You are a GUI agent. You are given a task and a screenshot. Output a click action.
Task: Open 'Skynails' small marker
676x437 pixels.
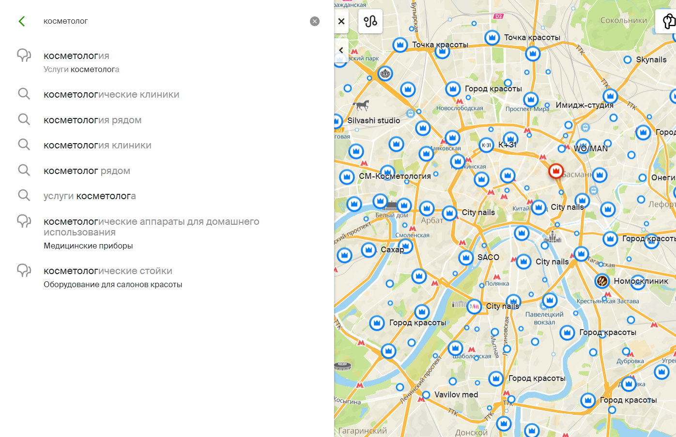(x=628, y=59)
